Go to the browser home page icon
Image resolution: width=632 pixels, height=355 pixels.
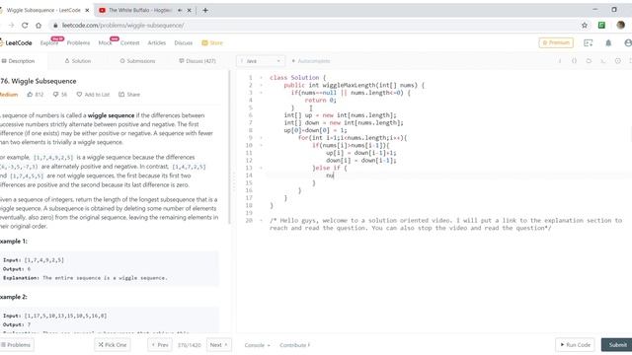coord(39,26)
